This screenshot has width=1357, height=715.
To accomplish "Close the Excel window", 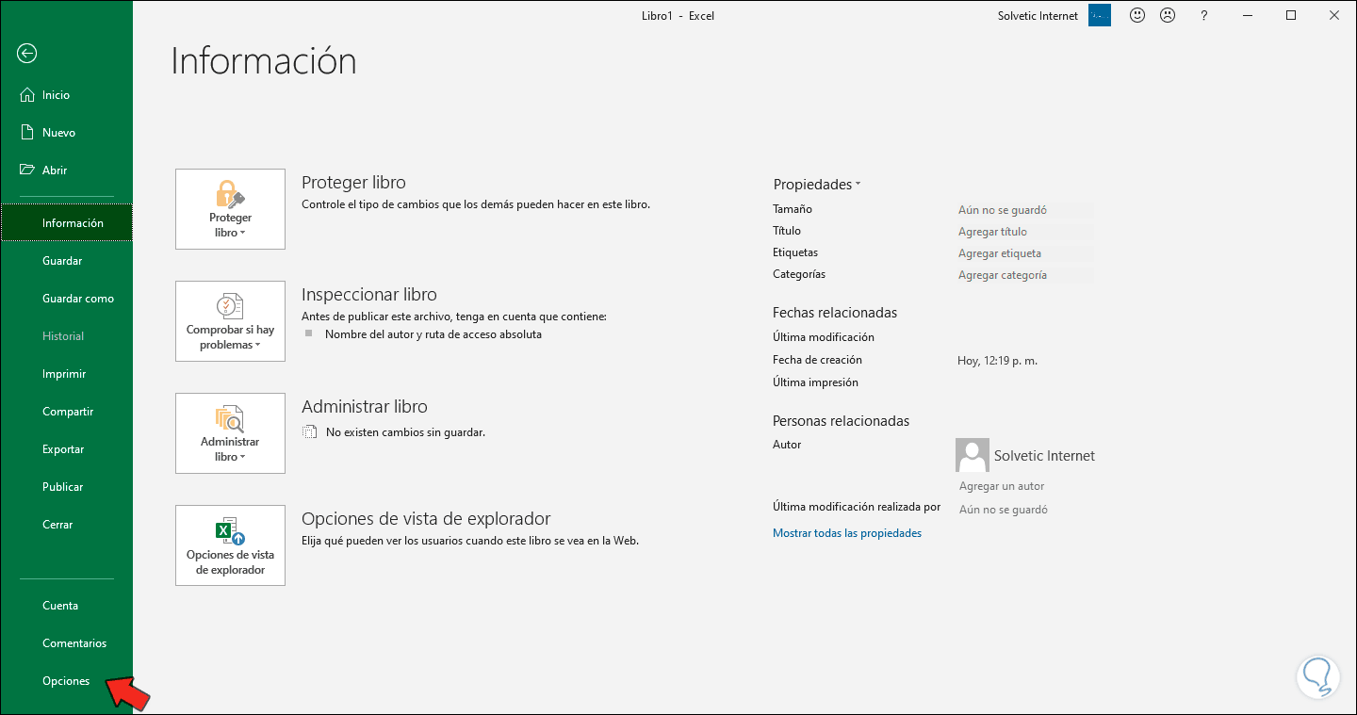I will [x=1334, y=16].
